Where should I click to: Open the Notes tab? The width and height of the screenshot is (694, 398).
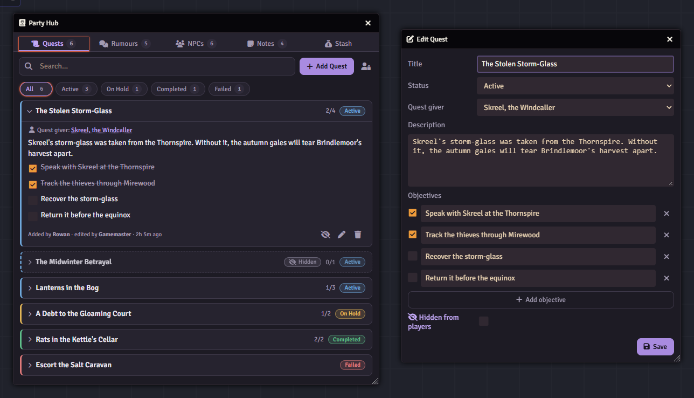click(267, 44)
